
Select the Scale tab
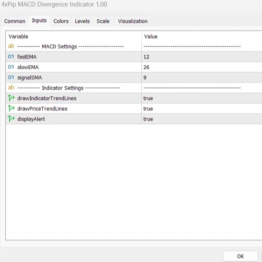(x=103, y=21)
